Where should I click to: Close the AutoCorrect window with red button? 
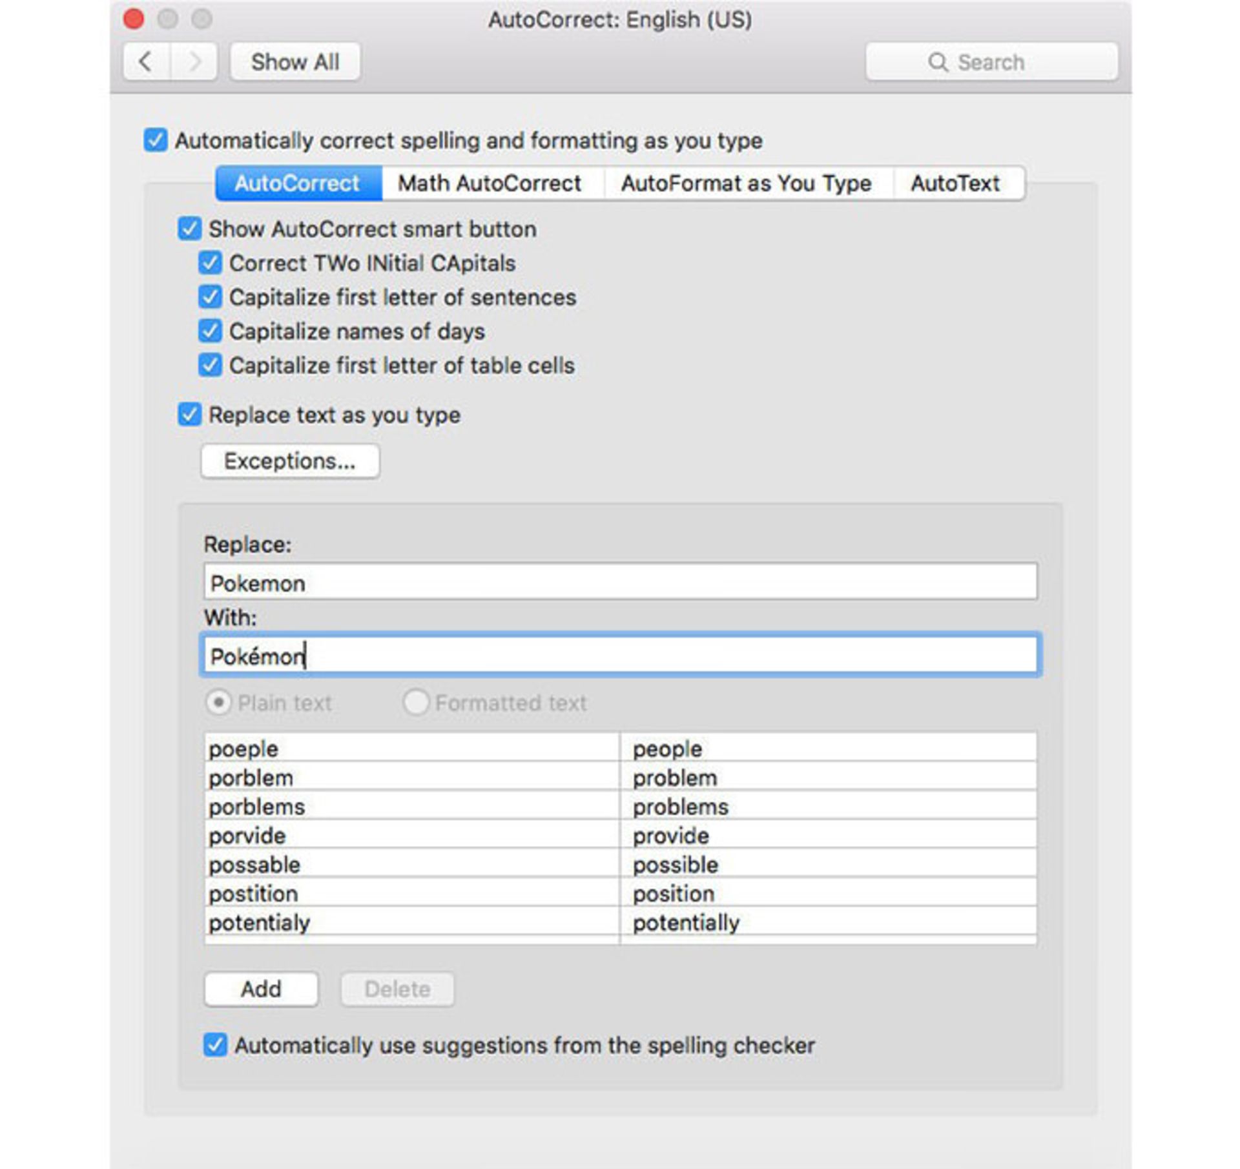click(x=134, y=19)
